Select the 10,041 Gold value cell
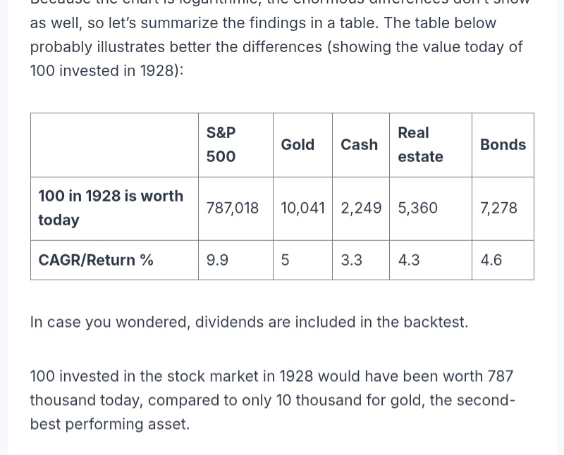 pos(302,208)
